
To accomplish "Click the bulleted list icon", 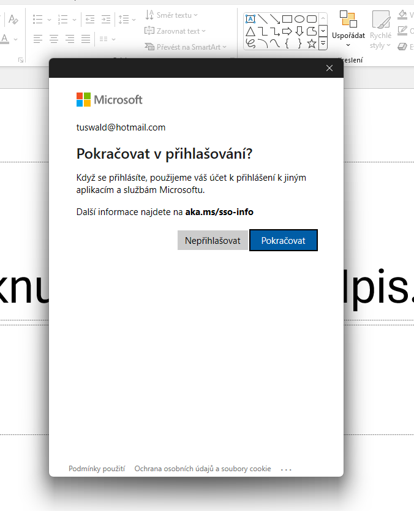I will coord(38,20).
